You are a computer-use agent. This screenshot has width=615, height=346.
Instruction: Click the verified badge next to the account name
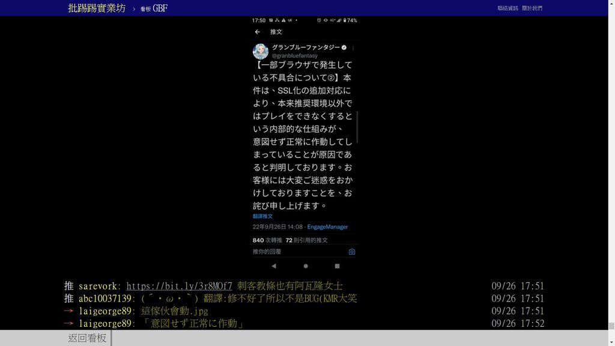point(344,47)
